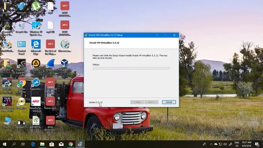Select the Control Panel desktop icon
The image size is (263, 148).
click(21, 48)
